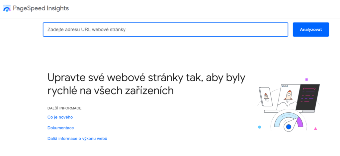Viewport: 340px width, 156px height.
Task: Click the purple square above the laptop
Action: 306,79
